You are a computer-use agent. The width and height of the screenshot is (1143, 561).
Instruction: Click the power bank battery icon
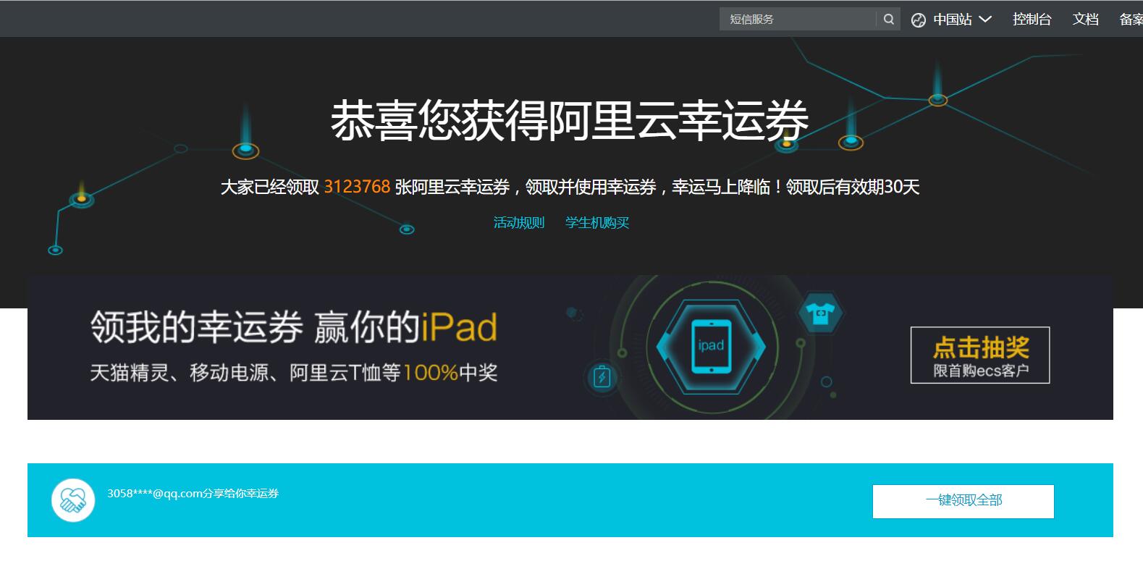[x=602, y=376]
